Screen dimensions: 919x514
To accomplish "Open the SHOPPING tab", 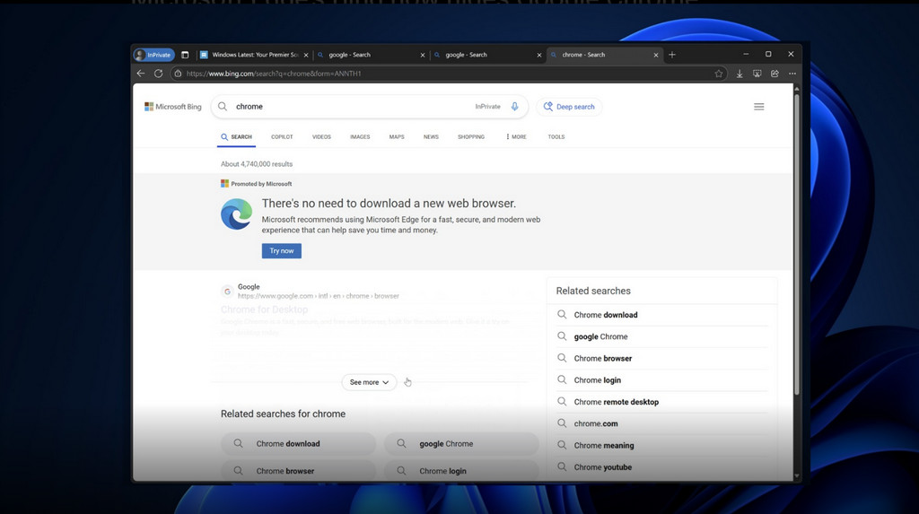I will 471,136.
